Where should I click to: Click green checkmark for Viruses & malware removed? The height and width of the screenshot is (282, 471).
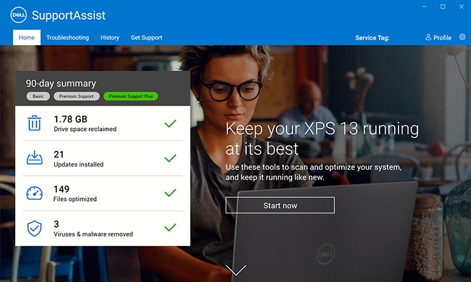[x=170, y=228]
